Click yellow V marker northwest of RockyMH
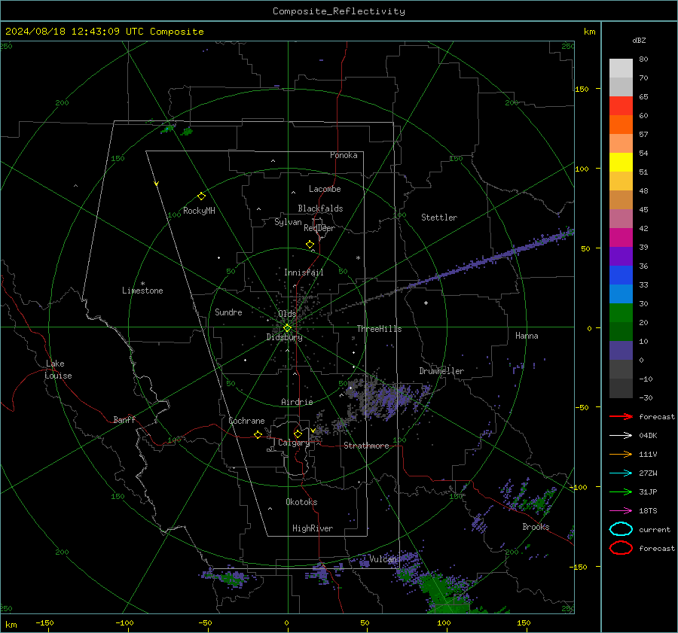 pyautogui.click(x=157, y=184)
